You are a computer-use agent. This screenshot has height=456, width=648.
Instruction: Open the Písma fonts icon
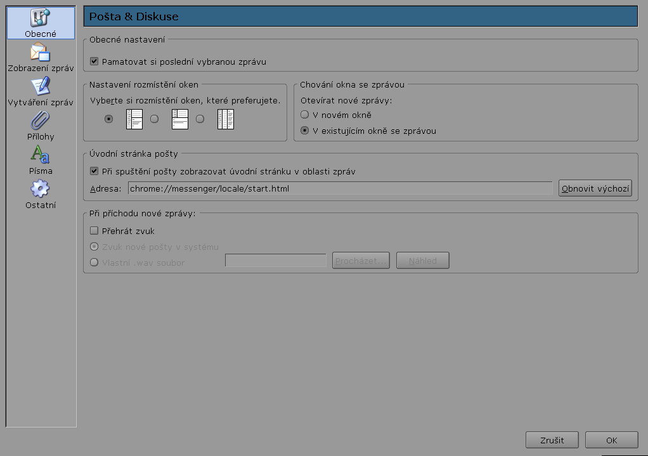click(40, 155)
